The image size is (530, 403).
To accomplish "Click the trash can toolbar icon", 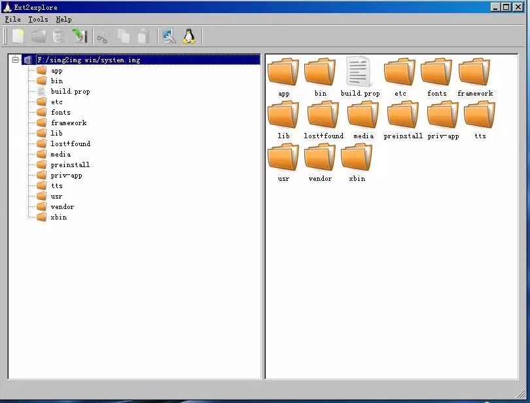I will (58, 36).
